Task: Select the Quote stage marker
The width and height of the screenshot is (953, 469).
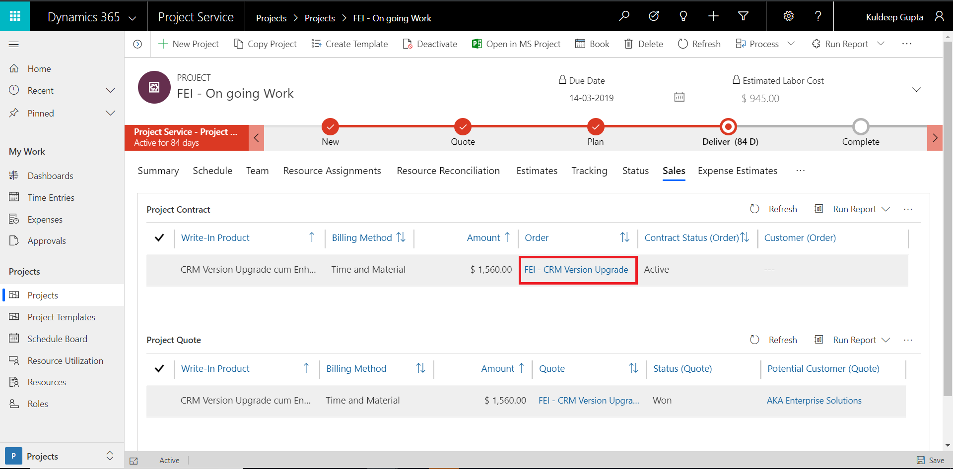Action: (x=463, y=127)
